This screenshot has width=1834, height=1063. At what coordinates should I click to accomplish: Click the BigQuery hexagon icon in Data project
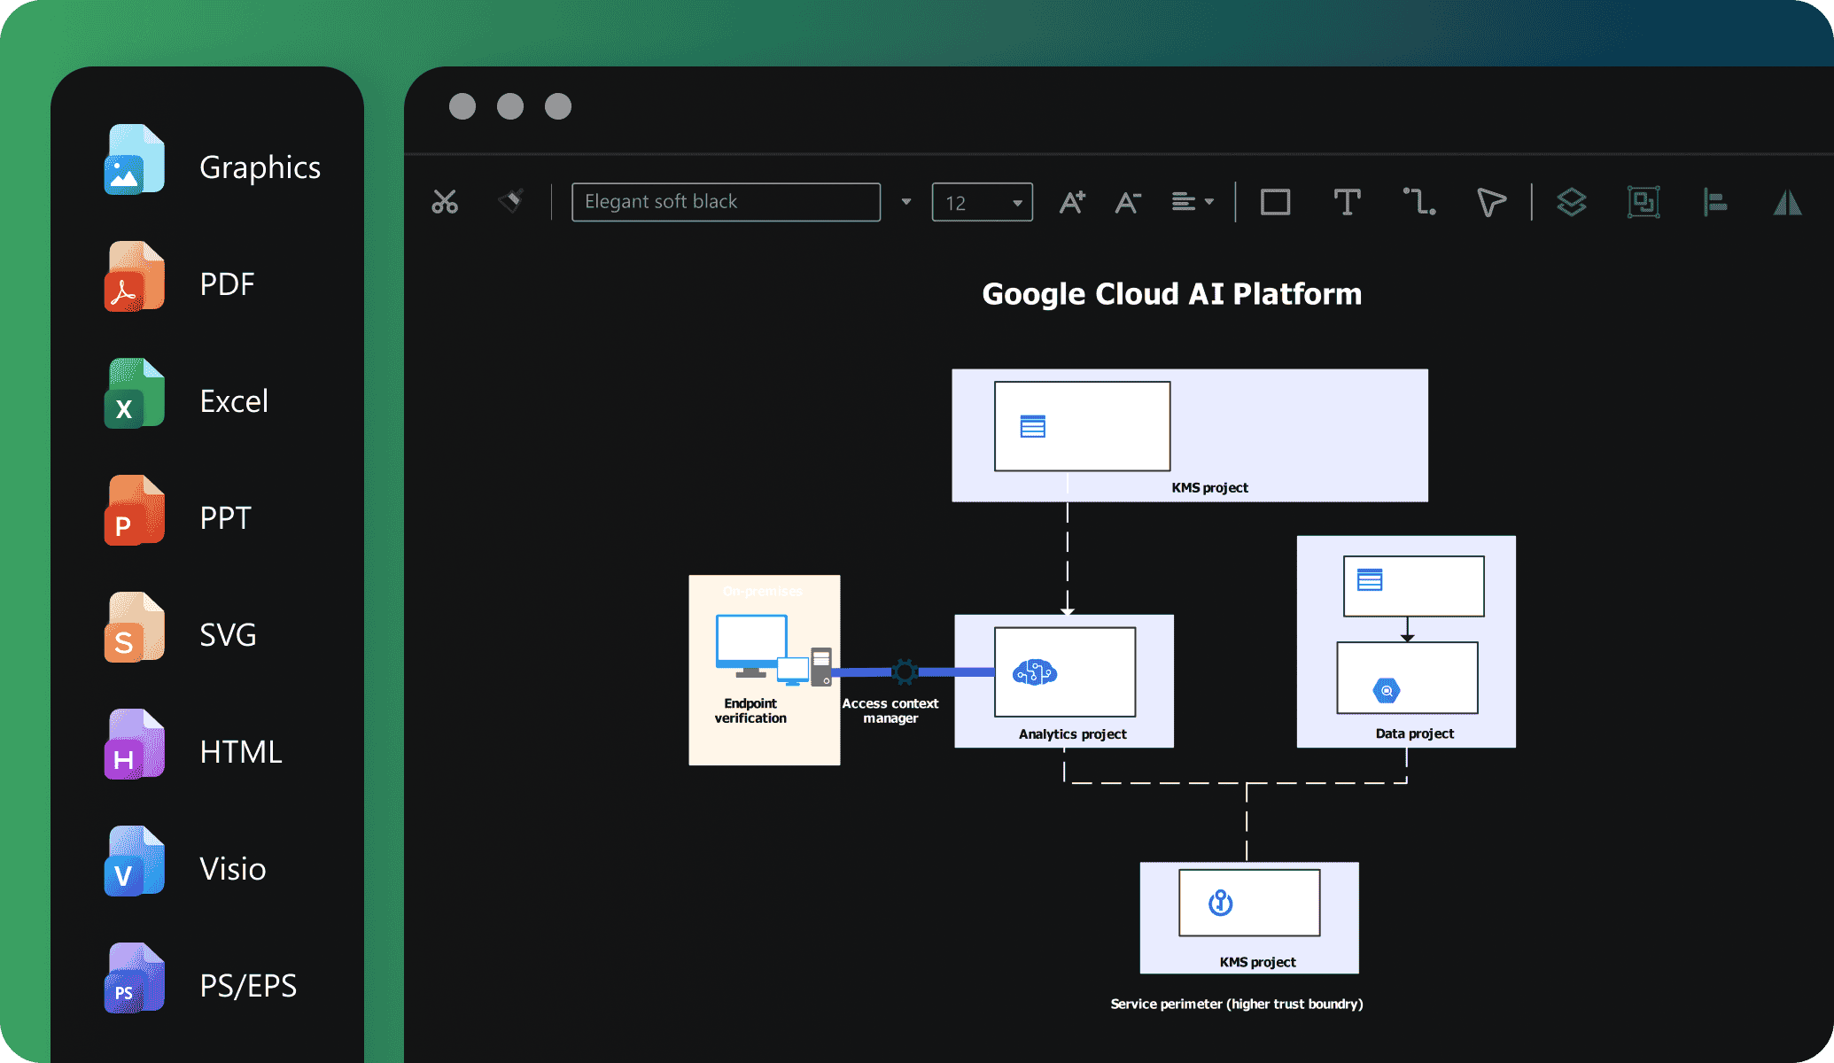click(1387, 690)
